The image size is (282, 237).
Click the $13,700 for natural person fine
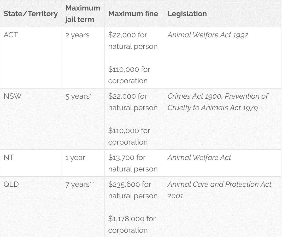[x=133, y=163]
